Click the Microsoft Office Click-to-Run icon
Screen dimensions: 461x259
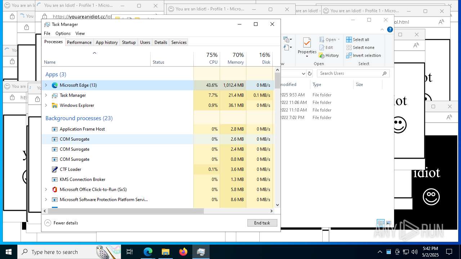pos(55,190)
